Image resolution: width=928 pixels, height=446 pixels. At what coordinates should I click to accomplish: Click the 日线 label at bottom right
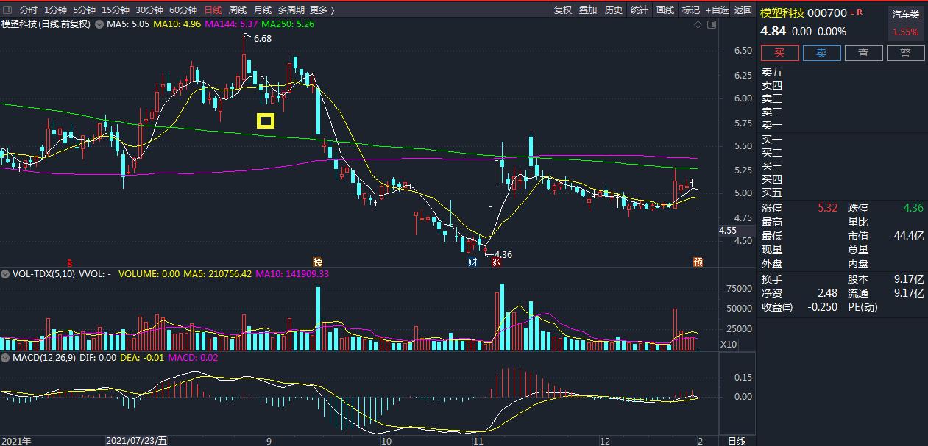(x=737, y=441)
